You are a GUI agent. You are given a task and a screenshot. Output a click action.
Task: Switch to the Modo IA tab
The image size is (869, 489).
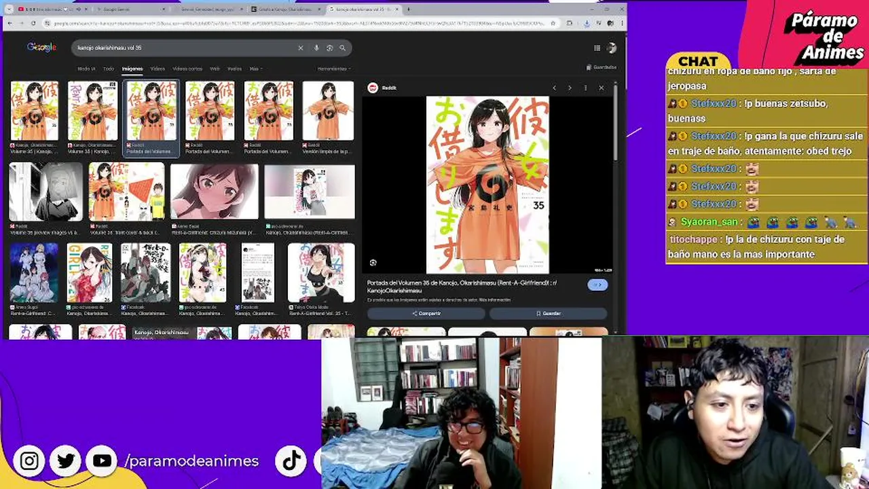(86, 69)
